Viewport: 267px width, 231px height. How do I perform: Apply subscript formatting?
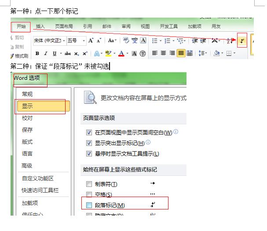pyautogui.click(x=77, y=54)
